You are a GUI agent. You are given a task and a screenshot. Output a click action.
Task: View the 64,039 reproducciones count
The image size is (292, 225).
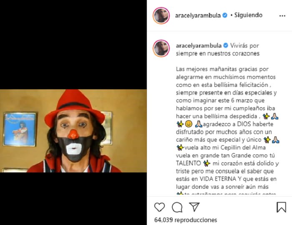click(x=186, y=220)
